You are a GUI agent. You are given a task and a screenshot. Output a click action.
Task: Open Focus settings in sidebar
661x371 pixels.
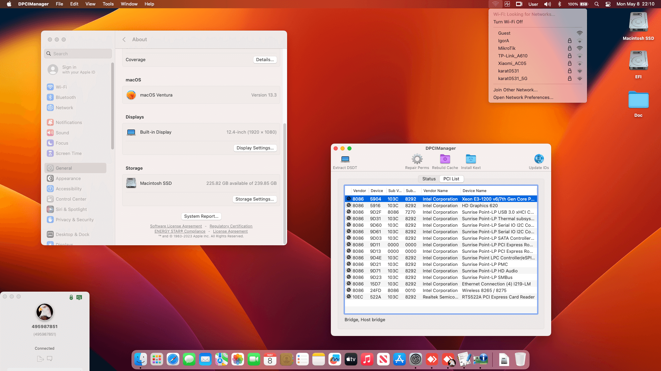coord(76,143)
